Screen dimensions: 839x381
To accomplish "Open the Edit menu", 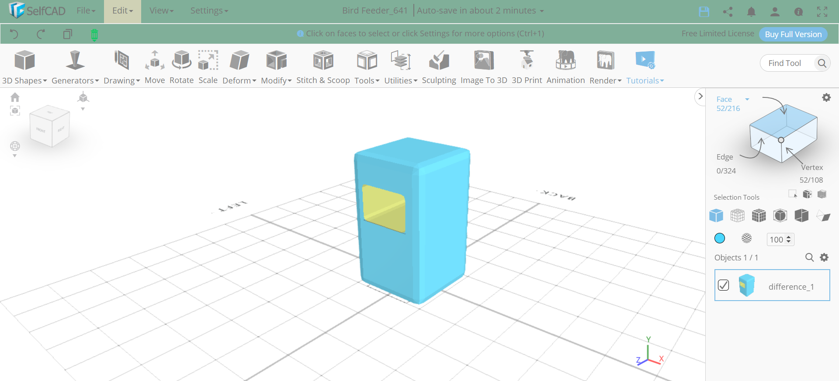I will pyautogui.click(x=122, y=10).
